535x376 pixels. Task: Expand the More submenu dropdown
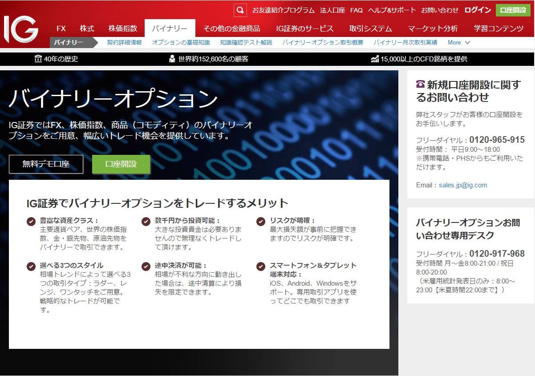coord(459,42)
